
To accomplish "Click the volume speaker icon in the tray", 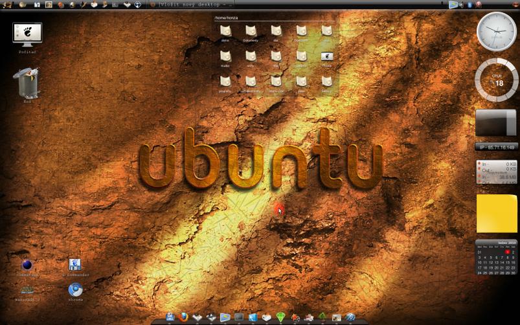I will pos(460,5).
